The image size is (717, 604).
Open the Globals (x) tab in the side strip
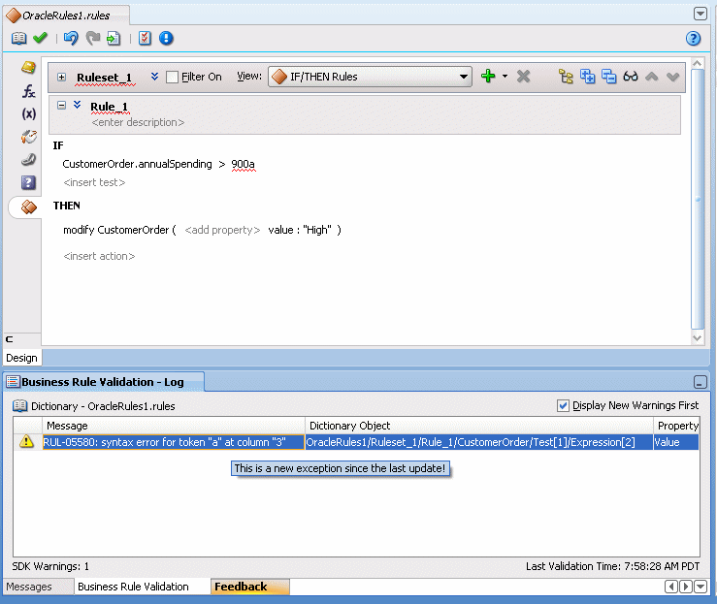[28, 113]
